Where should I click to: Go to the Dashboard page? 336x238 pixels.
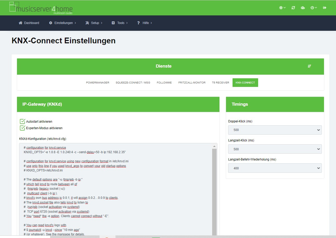point(29,23)
